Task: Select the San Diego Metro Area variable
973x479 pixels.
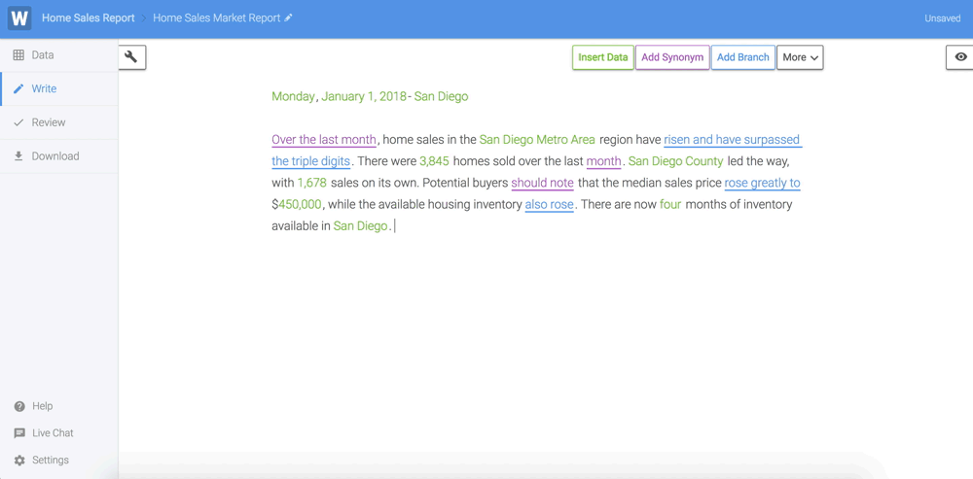Action: (x=537, y=140)
